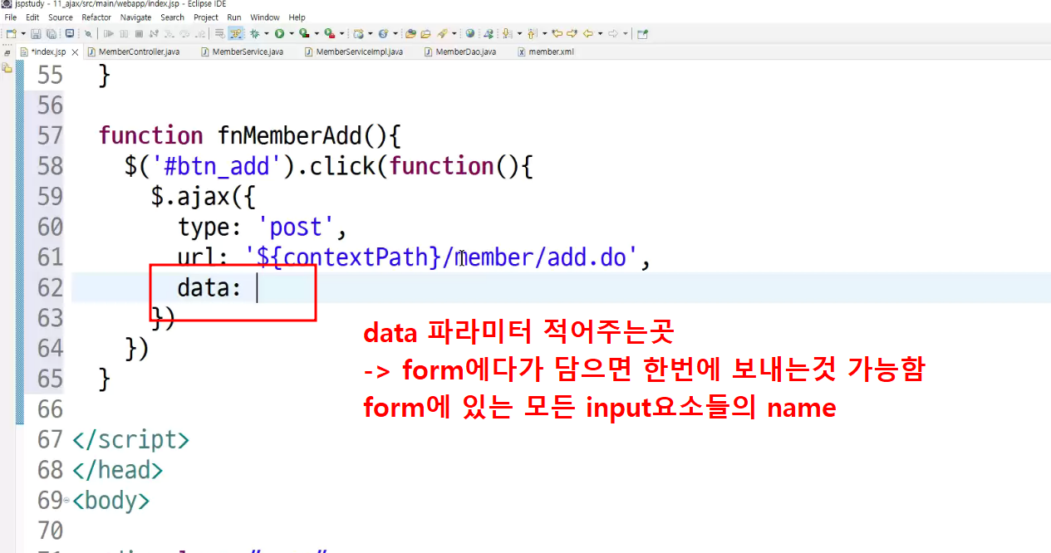Click the Skip All Breakpoints icon

88,34
